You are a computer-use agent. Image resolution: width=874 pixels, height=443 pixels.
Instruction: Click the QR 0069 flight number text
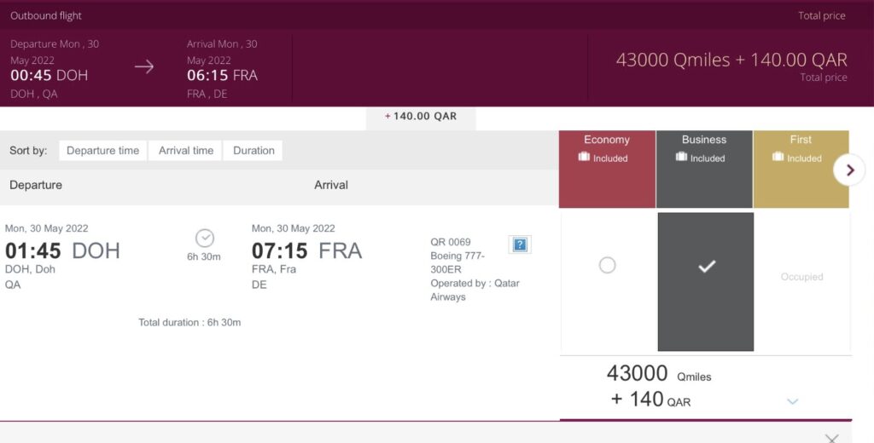[451, 242]
